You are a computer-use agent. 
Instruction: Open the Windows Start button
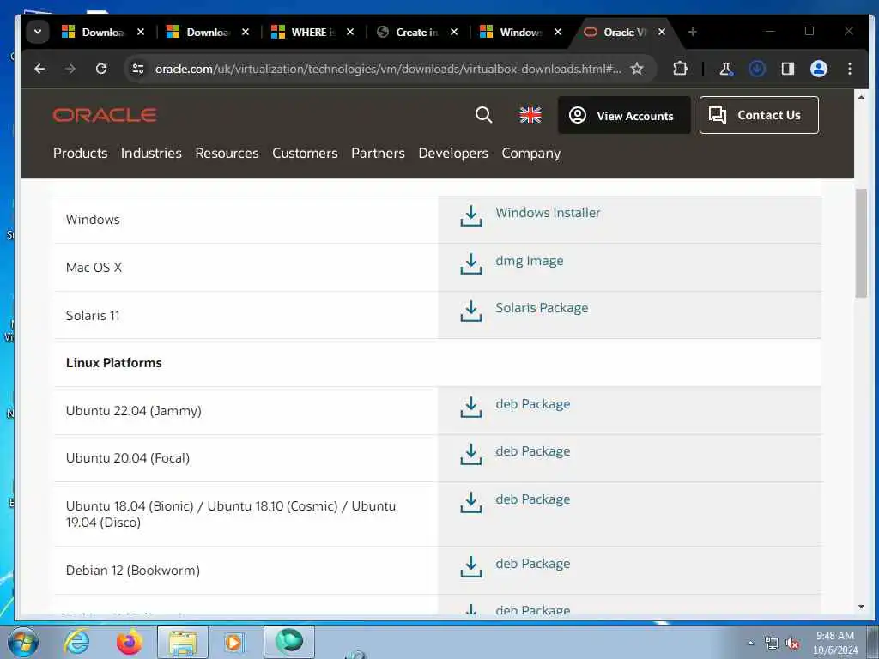click(x=23, y=642)
